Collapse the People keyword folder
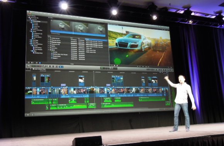 31,46
